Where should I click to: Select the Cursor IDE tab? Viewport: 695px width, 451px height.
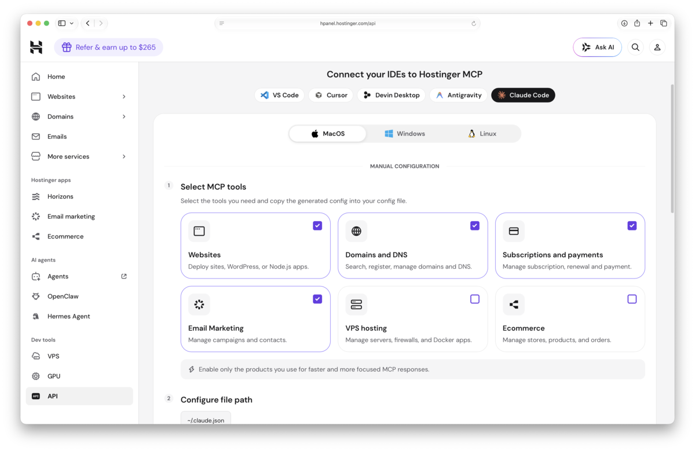click(331, 95)
